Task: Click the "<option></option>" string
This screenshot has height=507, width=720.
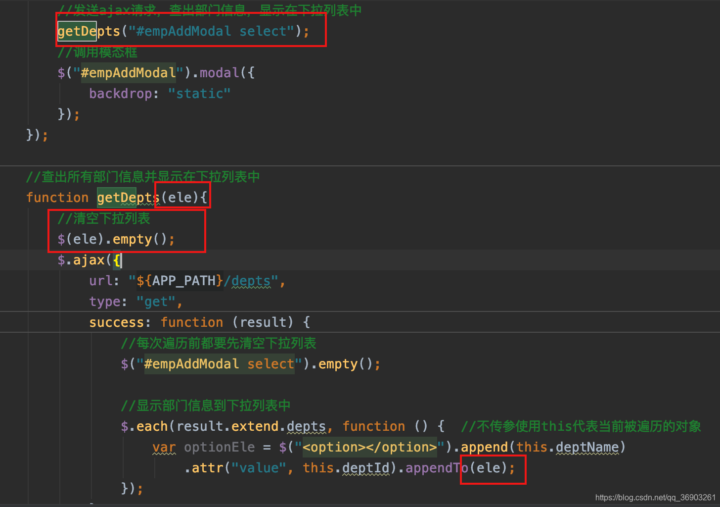Action: pos(369,447)
